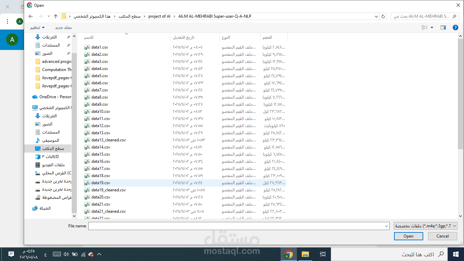Click the touch keyboard tray icon
Image resolution: width=464 pixels, height=261 pixels.
[57, 254]
